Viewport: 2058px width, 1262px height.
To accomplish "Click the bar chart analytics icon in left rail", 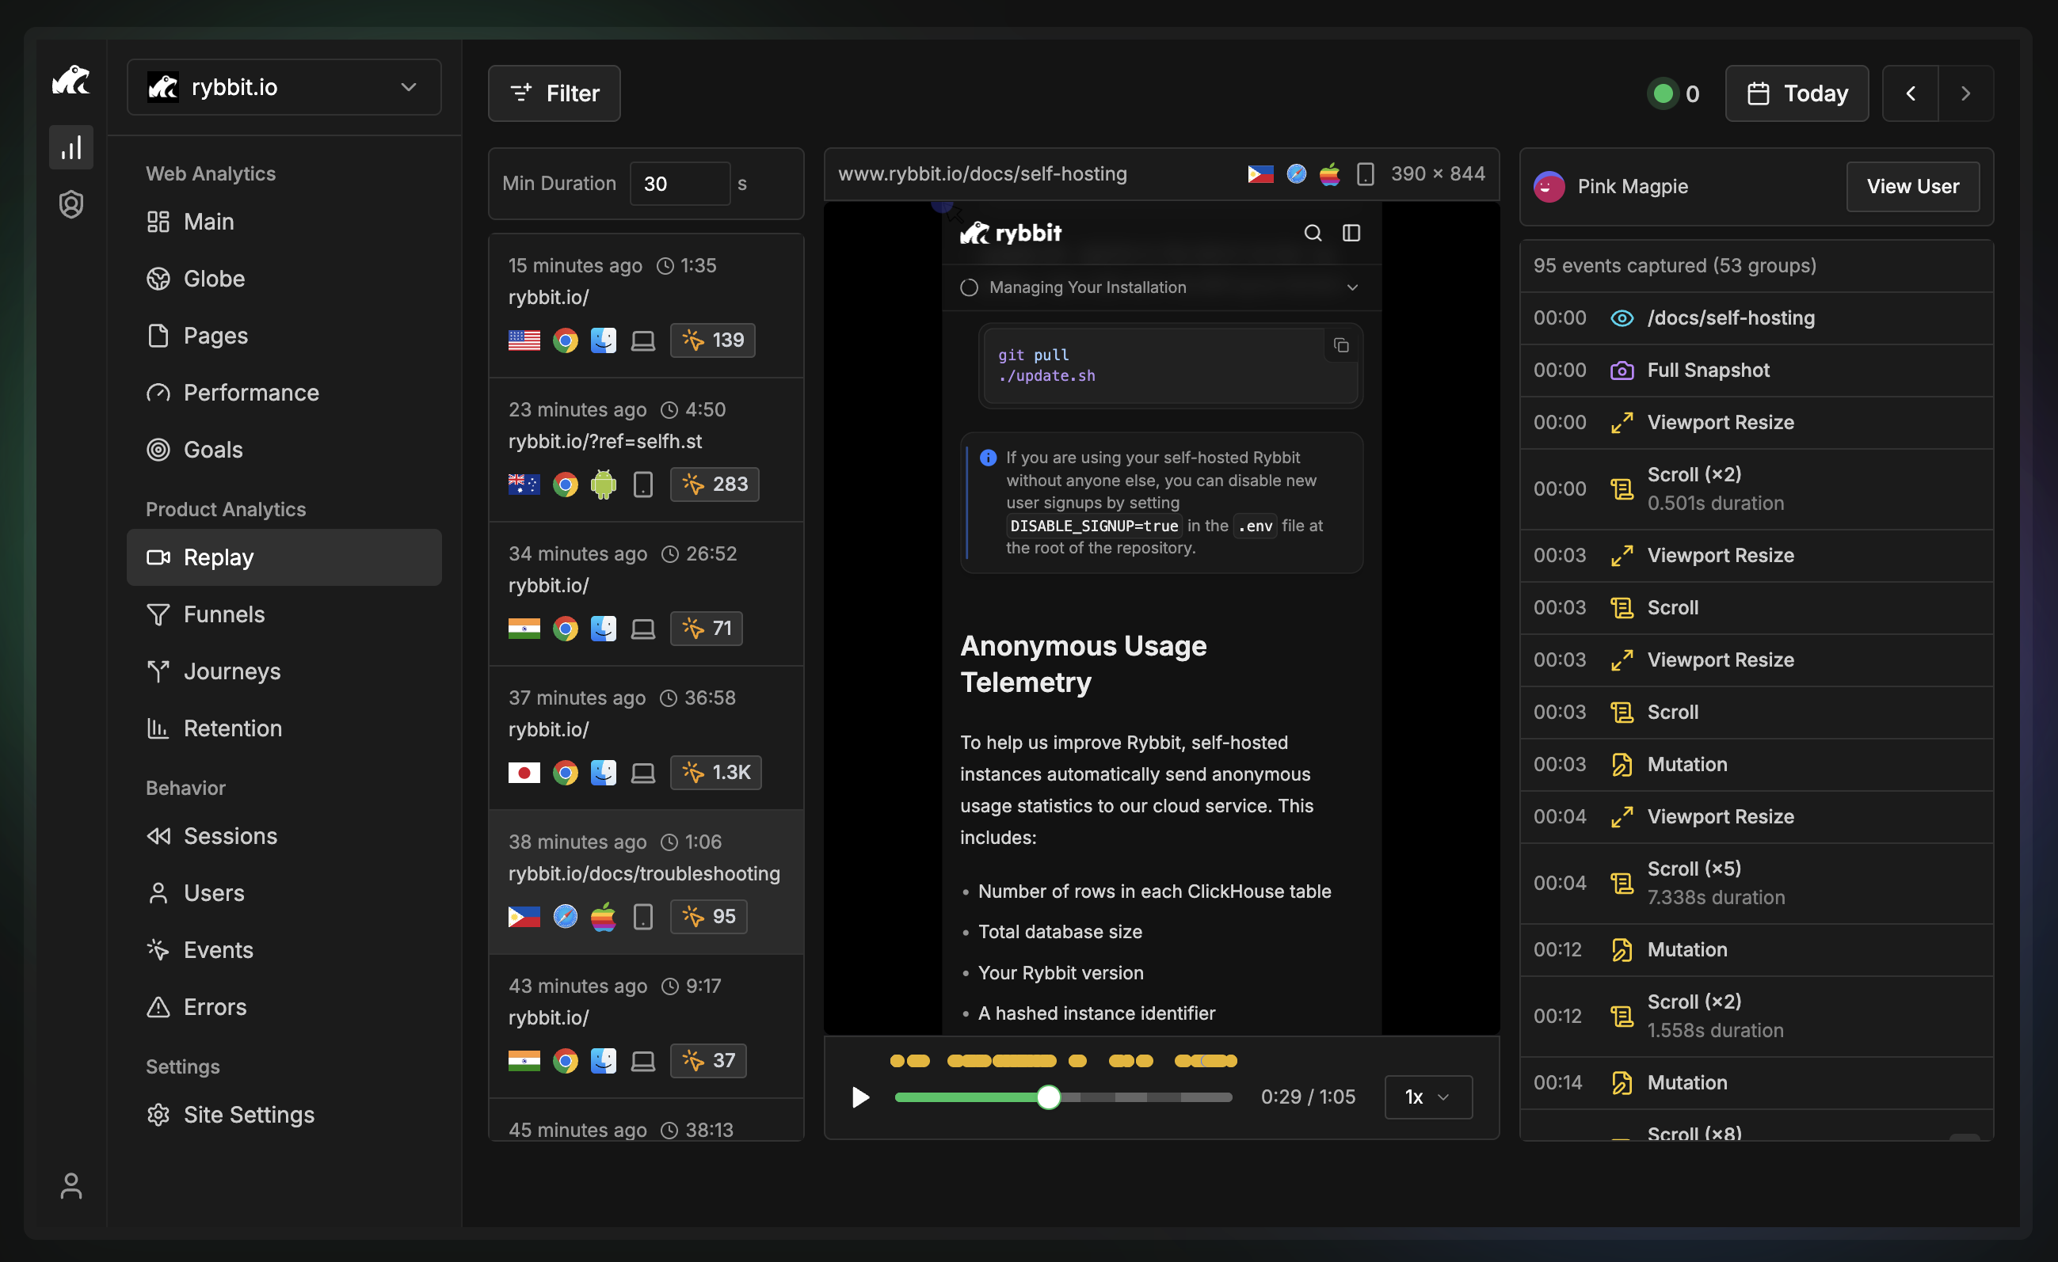I will [71, 148].
